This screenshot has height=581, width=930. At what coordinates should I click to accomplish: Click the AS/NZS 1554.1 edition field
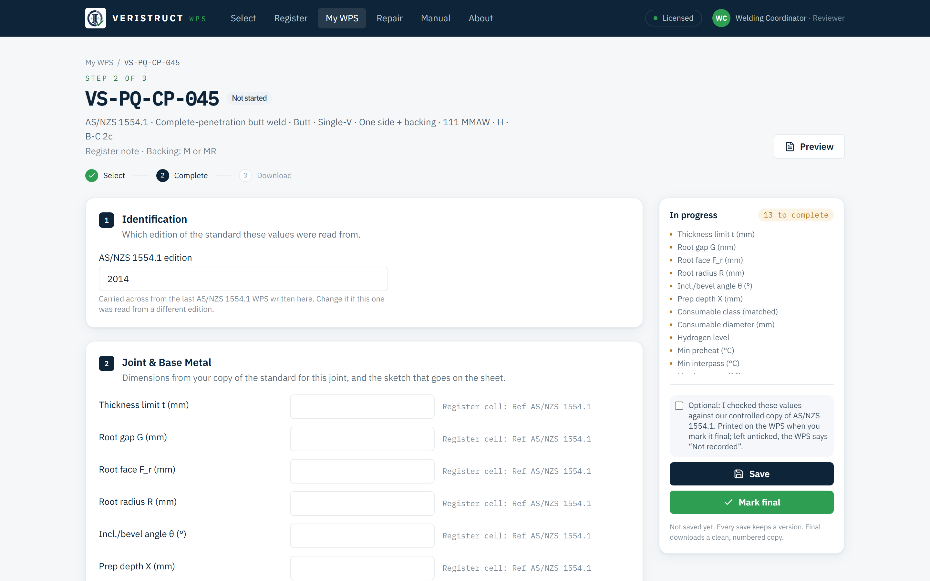[x=243, y=279]
